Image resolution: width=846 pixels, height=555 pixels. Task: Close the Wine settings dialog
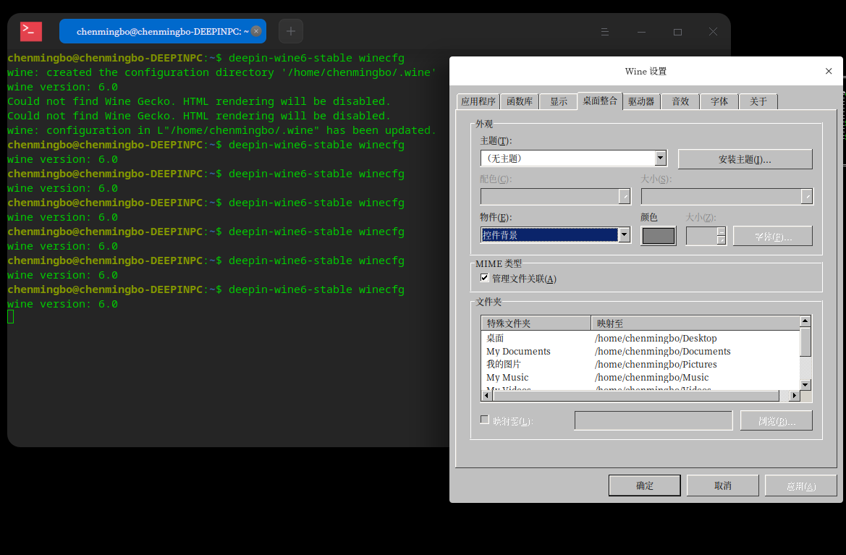coord(829,71)
